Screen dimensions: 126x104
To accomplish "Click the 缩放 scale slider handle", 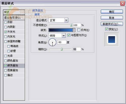I will [x=62, y=49].
